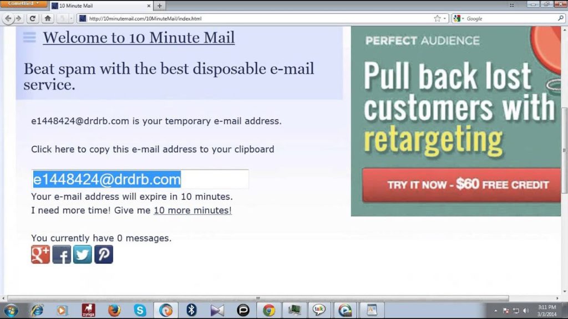Go forward to next page
The width and height of the screenshot is (568, 319).
click(19, 18)
